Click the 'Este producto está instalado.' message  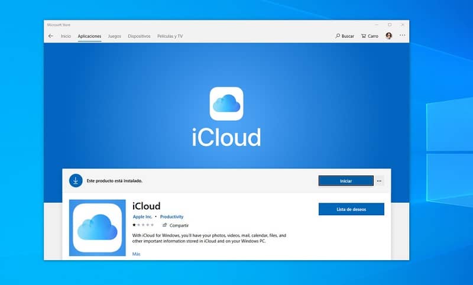tap(114, 181)
